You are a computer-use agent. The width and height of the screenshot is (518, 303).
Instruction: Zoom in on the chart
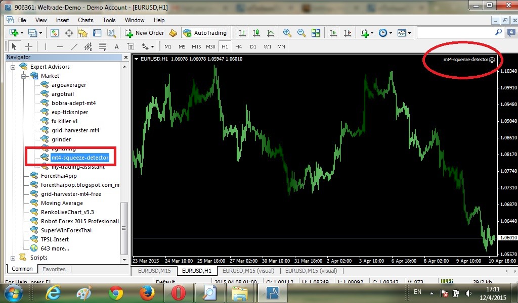(x=287, y=33)
